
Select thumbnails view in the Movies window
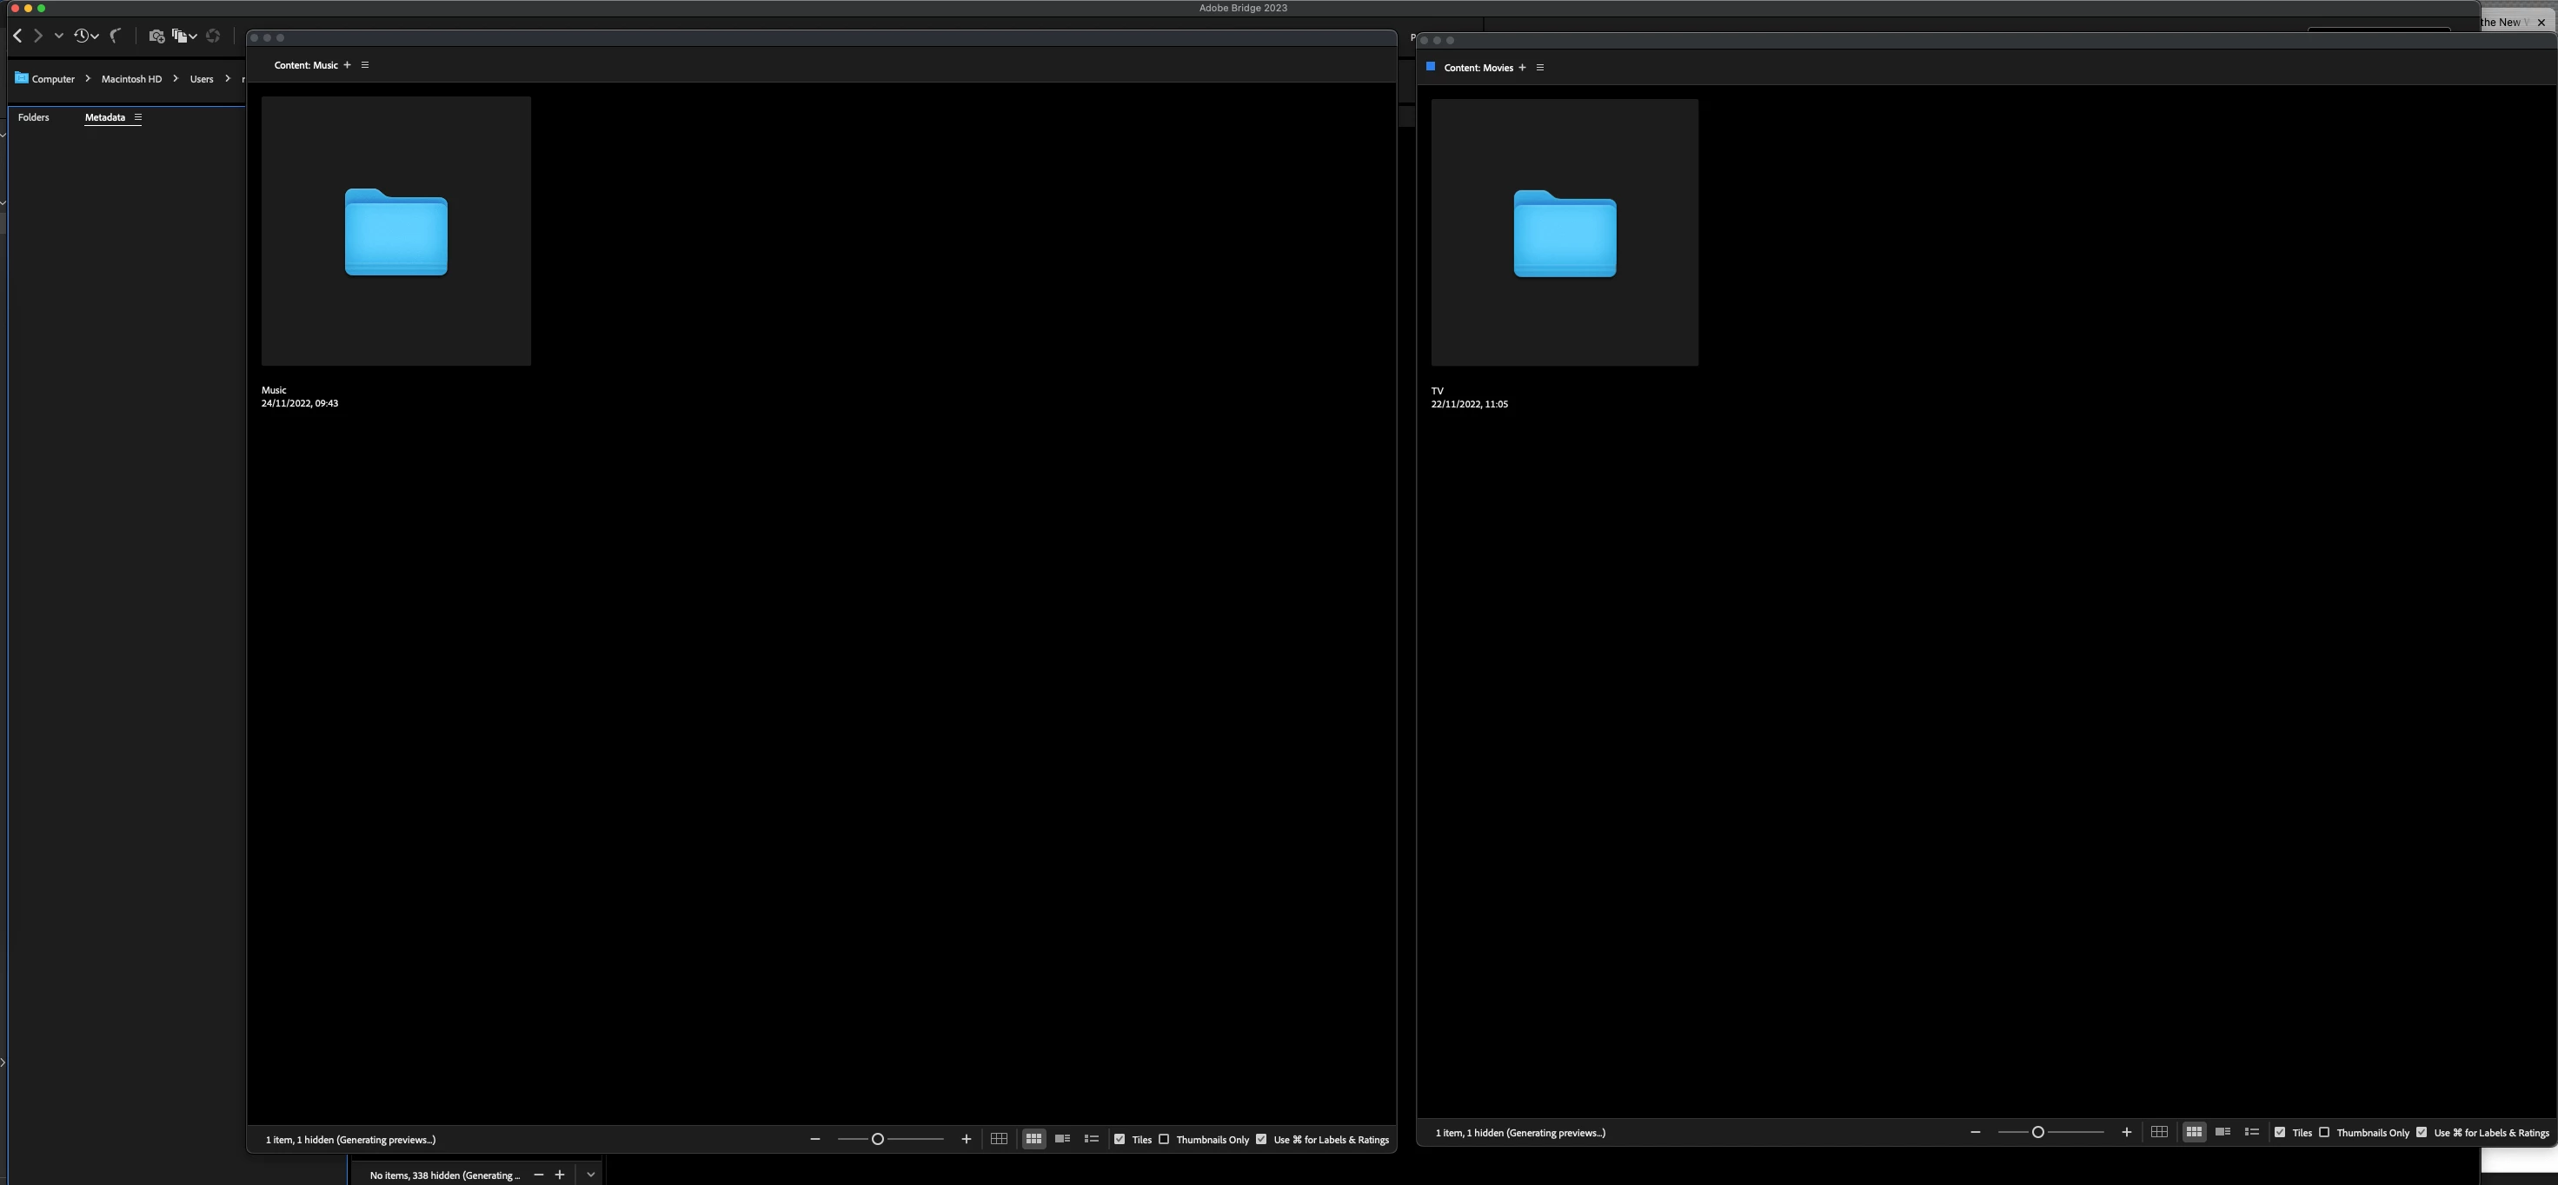click(2194, 1132)
